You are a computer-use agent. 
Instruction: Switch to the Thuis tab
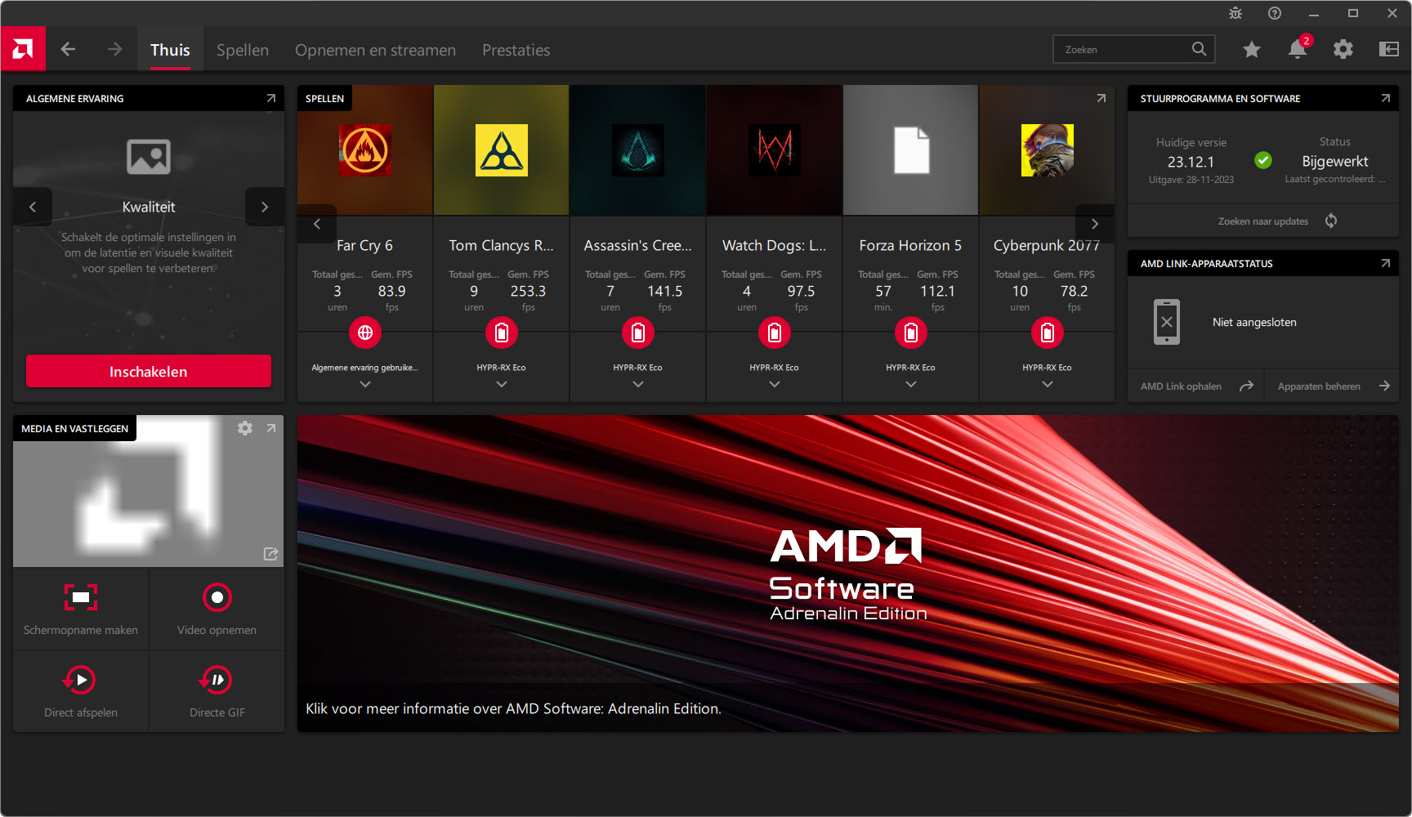pyautogui.click(x=170, y=50)
